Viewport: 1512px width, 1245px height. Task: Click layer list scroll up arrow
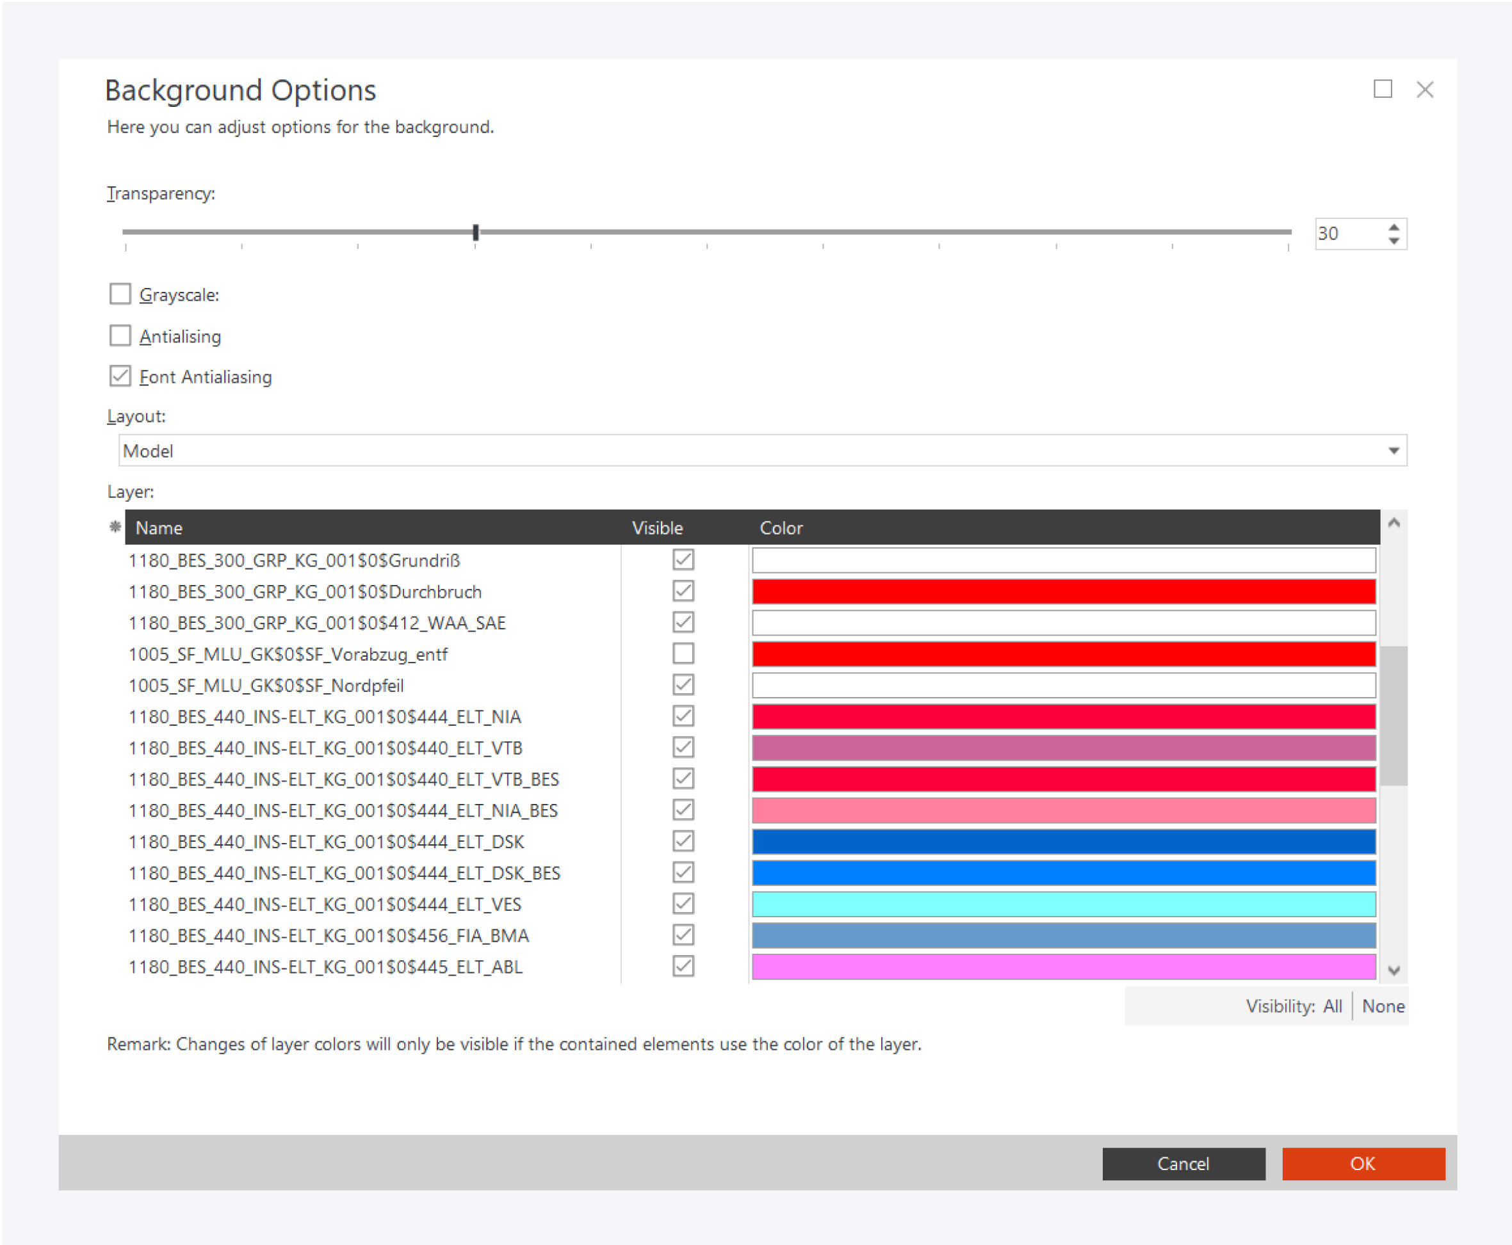[1393, 523]
